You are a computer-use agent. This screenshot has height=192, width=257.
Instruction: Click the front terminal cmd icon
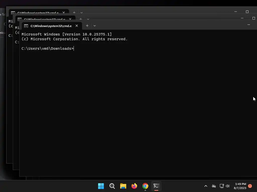(26, 26)
